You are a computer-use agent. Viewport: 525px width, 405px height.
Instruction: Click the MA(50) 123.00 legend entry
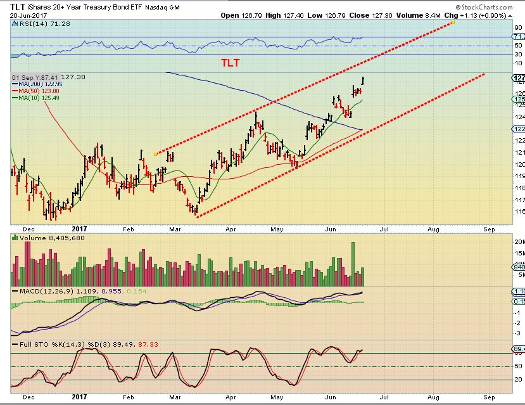pos(35,91)
